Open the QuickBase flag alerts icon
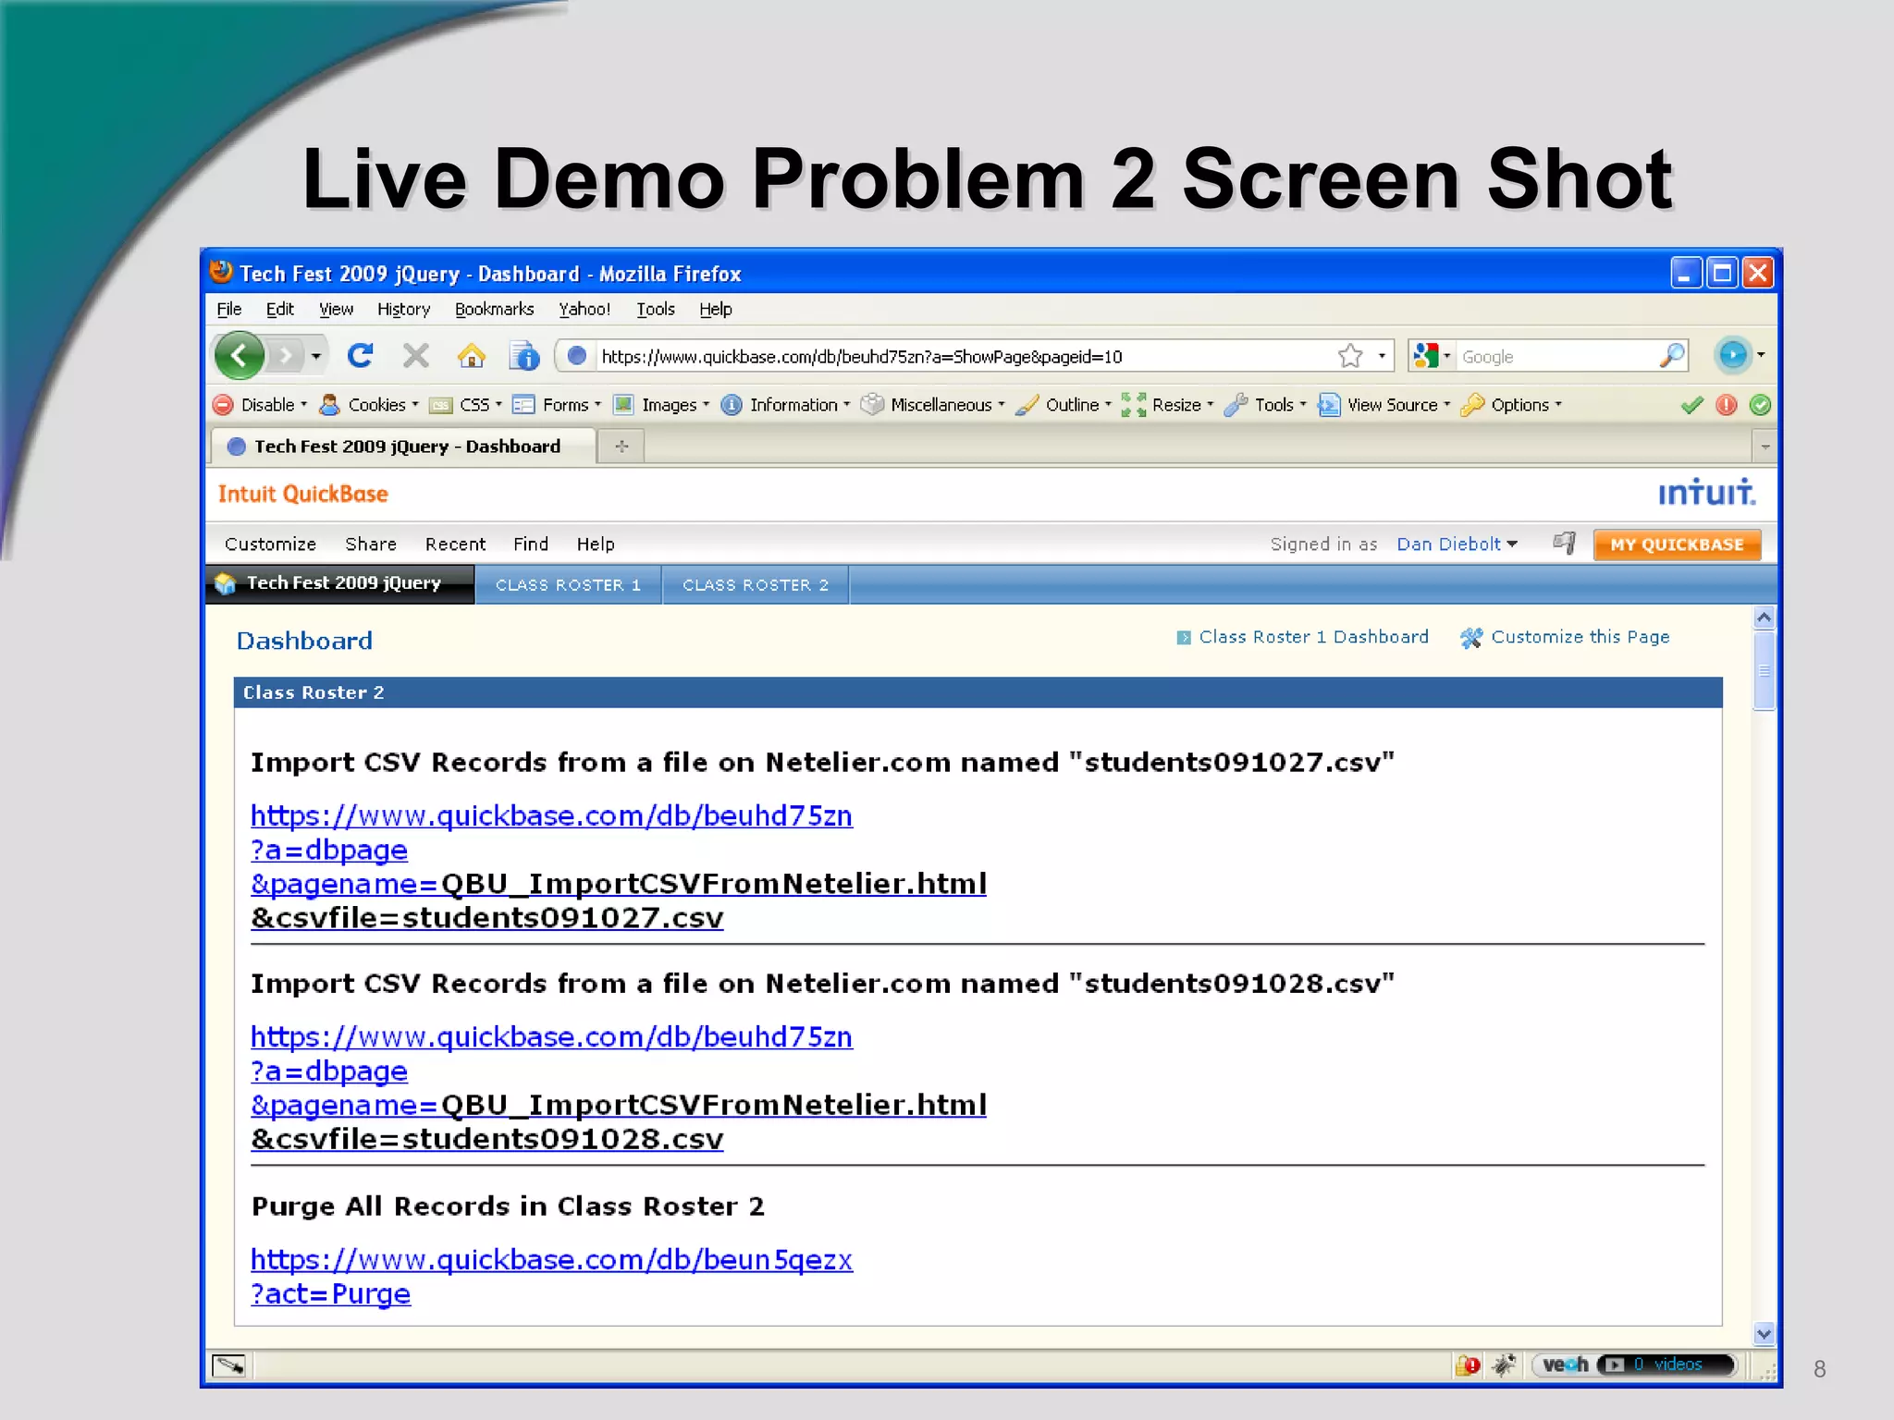Image resolution: width=1894 pixels, height=1420 pixels. (x=1564, y=544)
